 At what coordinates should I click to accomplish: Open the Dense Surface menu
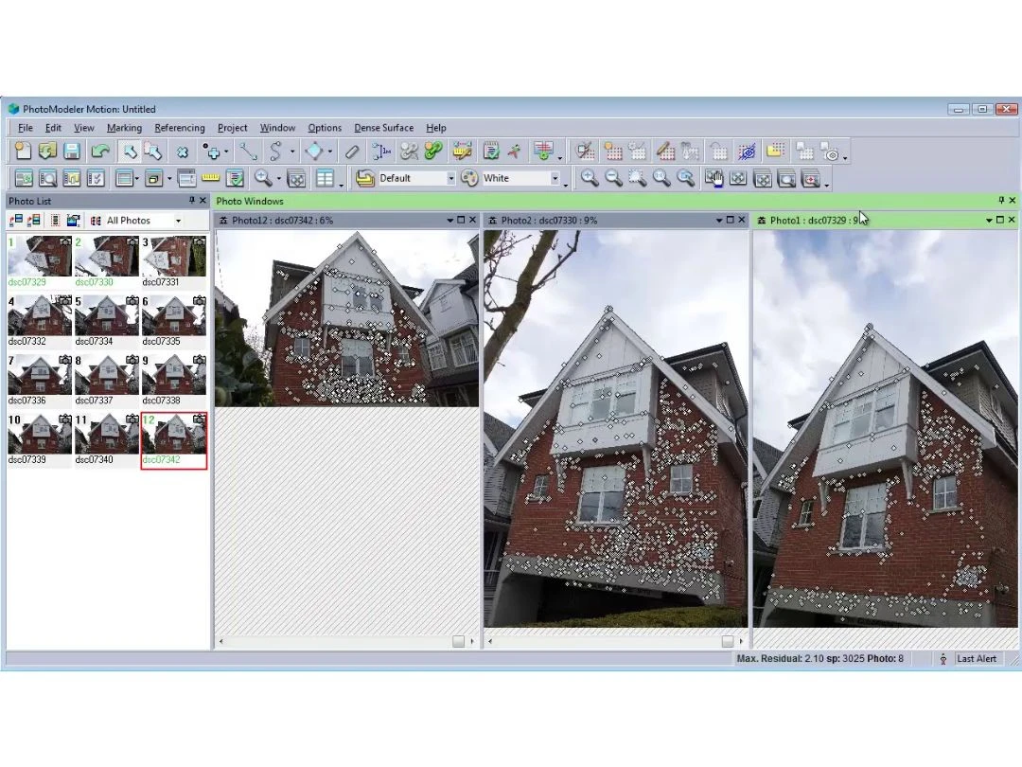click(x=383, y=128)
